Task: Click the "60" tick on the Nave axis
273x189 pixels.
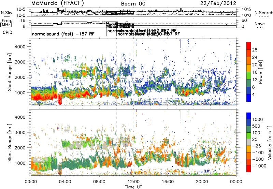Action: pyautogui.click(x=244, y=20)
